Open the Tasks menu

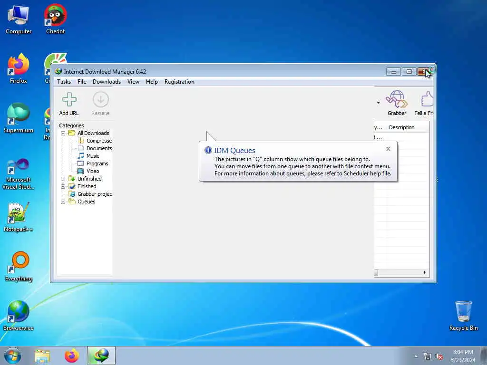click(64, 82)
